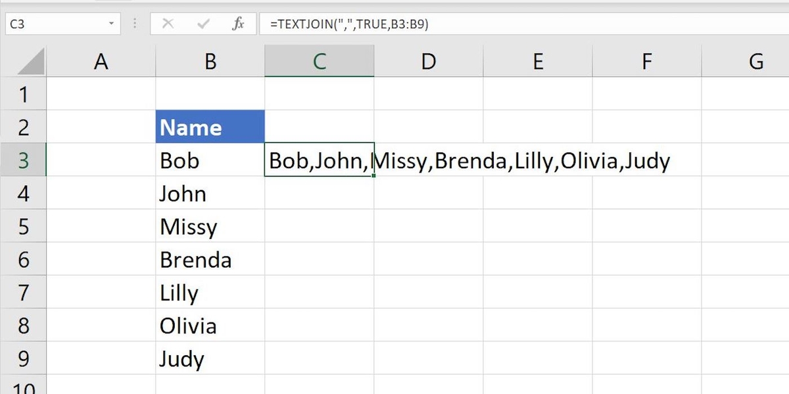Click cell C3 with joined names
789x394 pixels.
[319, 161]
